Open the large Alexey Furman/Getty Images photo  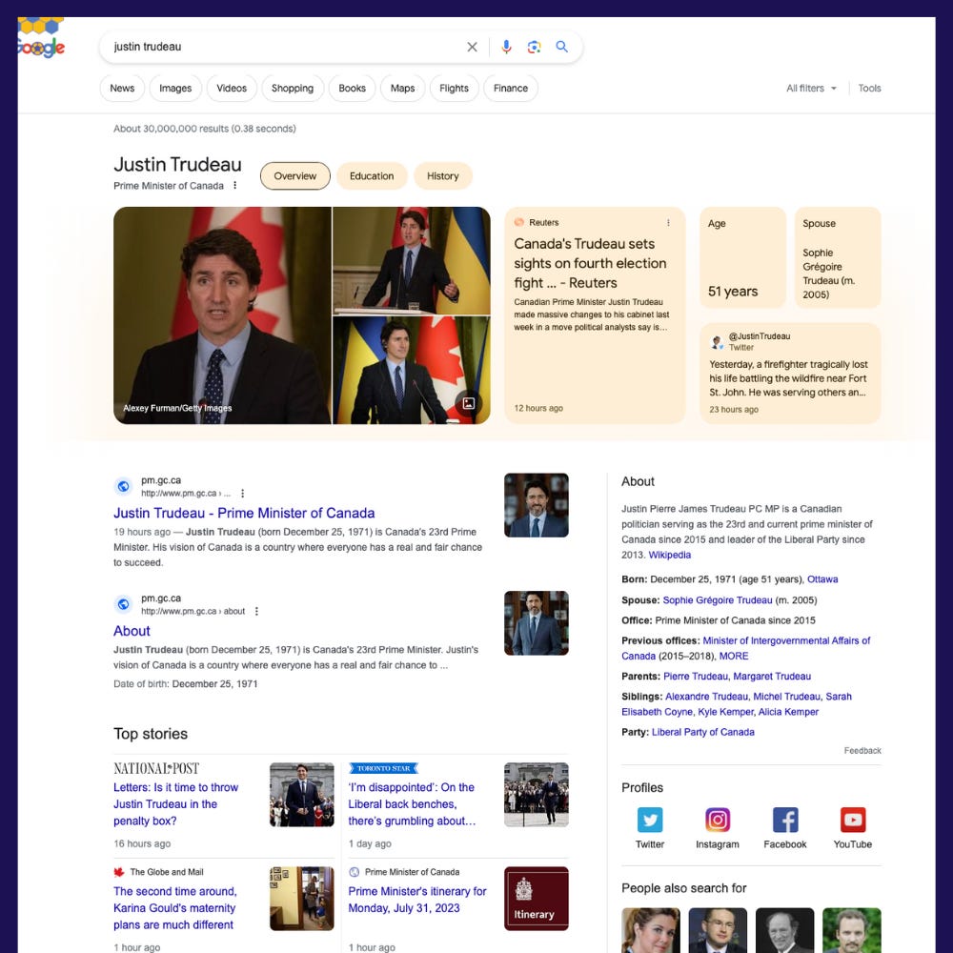pos(222,315)
